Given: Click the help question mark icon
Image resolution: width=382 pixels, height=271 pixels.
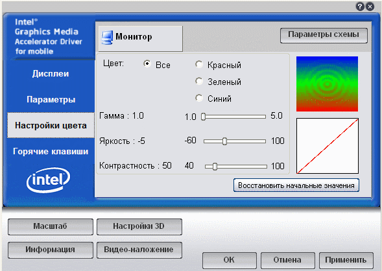Looking at the screenshot, I should pyautogui.click(x=360, y=6).
